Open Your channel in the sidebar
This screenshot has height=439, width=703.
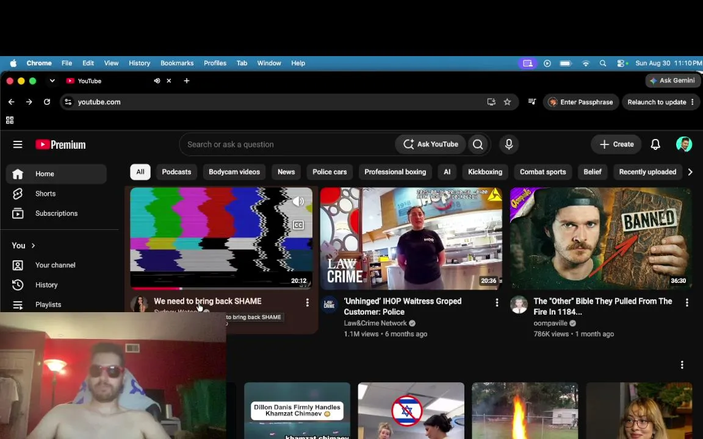[x=56, y=265]
